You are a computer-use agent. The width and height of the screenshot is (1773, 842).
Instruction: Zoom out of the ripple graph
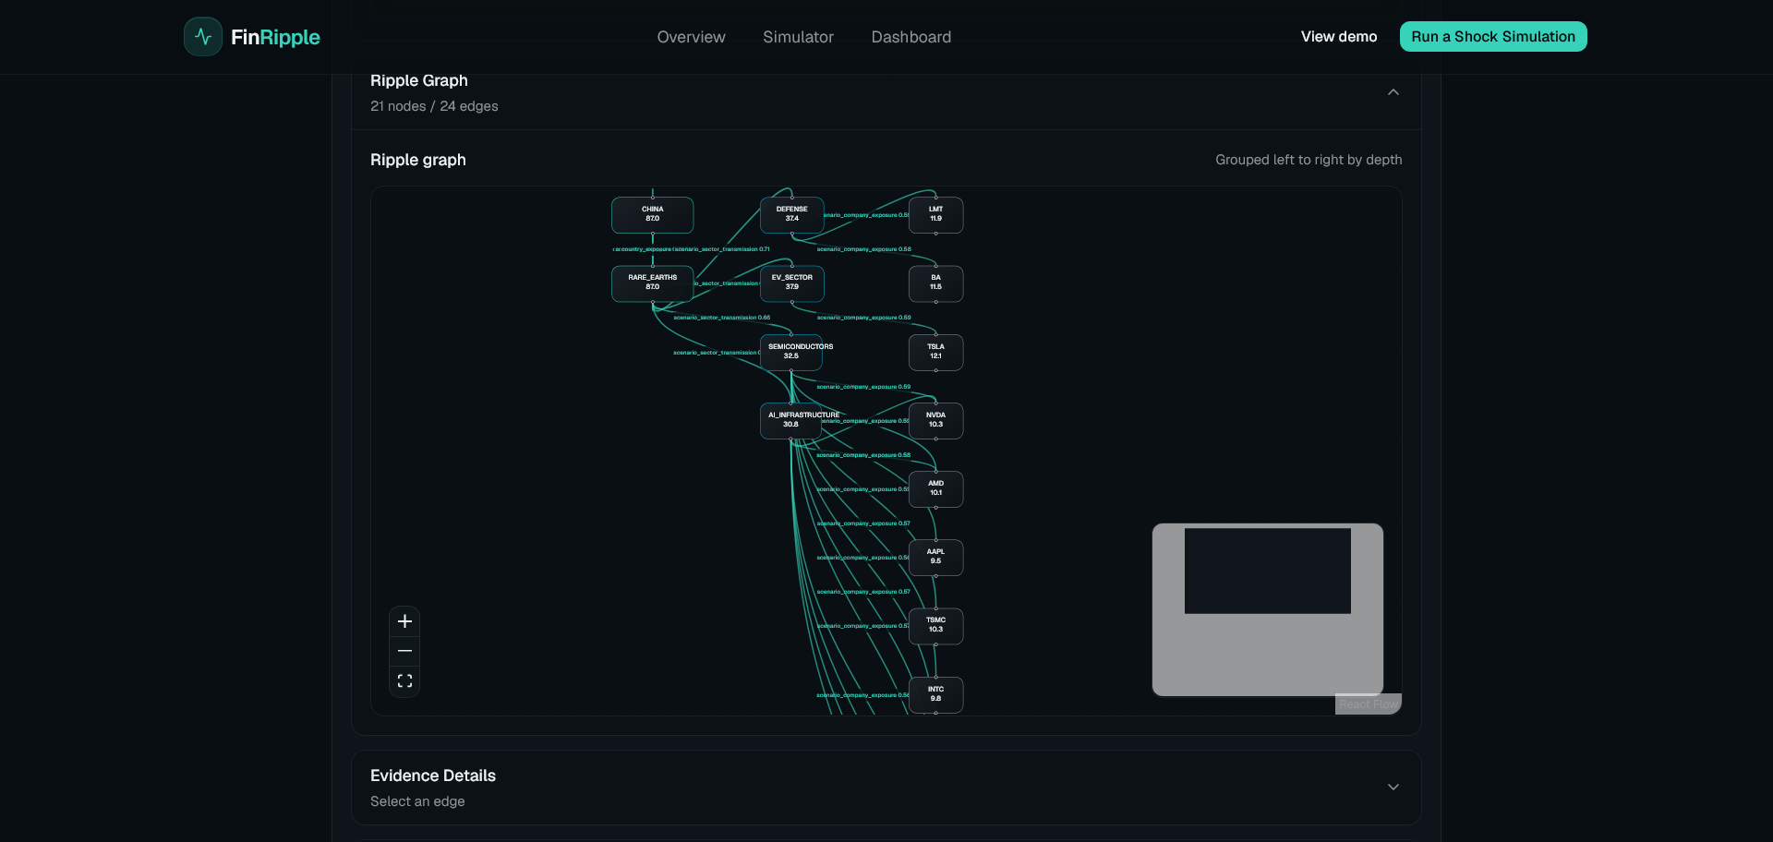click(x=404, y=651)
